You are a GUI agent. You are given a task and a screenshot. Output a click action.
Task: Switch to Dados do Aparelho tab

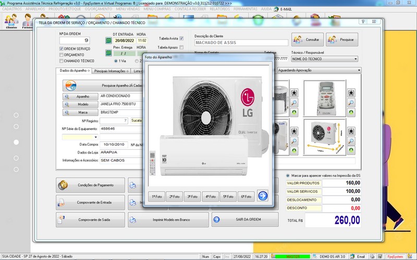(x=74, y=71)
